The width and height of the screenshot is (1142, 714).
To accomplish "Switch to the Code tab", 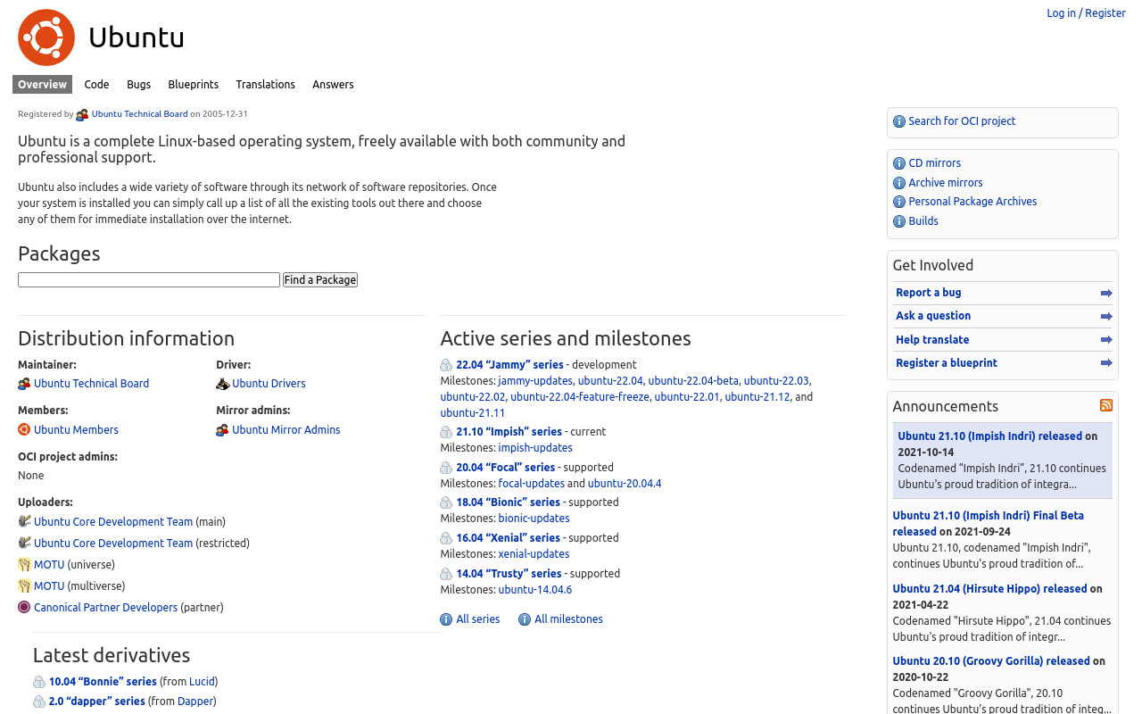I will 96,84.
